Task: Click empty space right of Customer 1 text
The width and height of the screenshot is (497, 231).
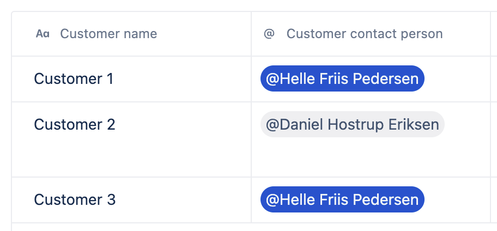Action: point(182,78)
